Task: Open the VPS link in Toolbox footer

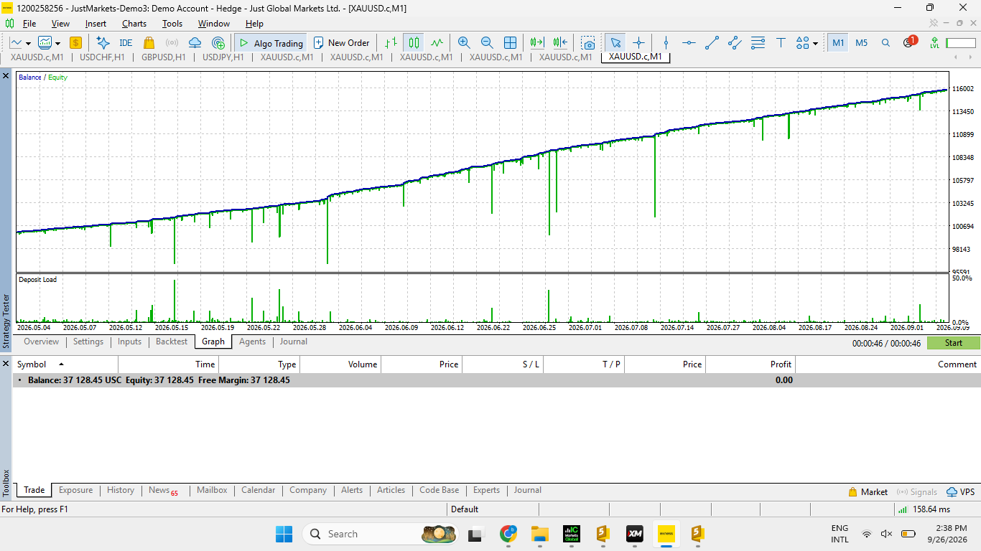Action: (x=961, y=492)
